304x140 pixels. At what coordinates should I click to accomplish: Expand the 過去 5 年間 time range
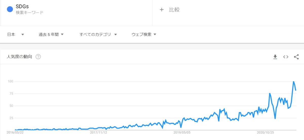pyautogui.click(x=51, y=34)
